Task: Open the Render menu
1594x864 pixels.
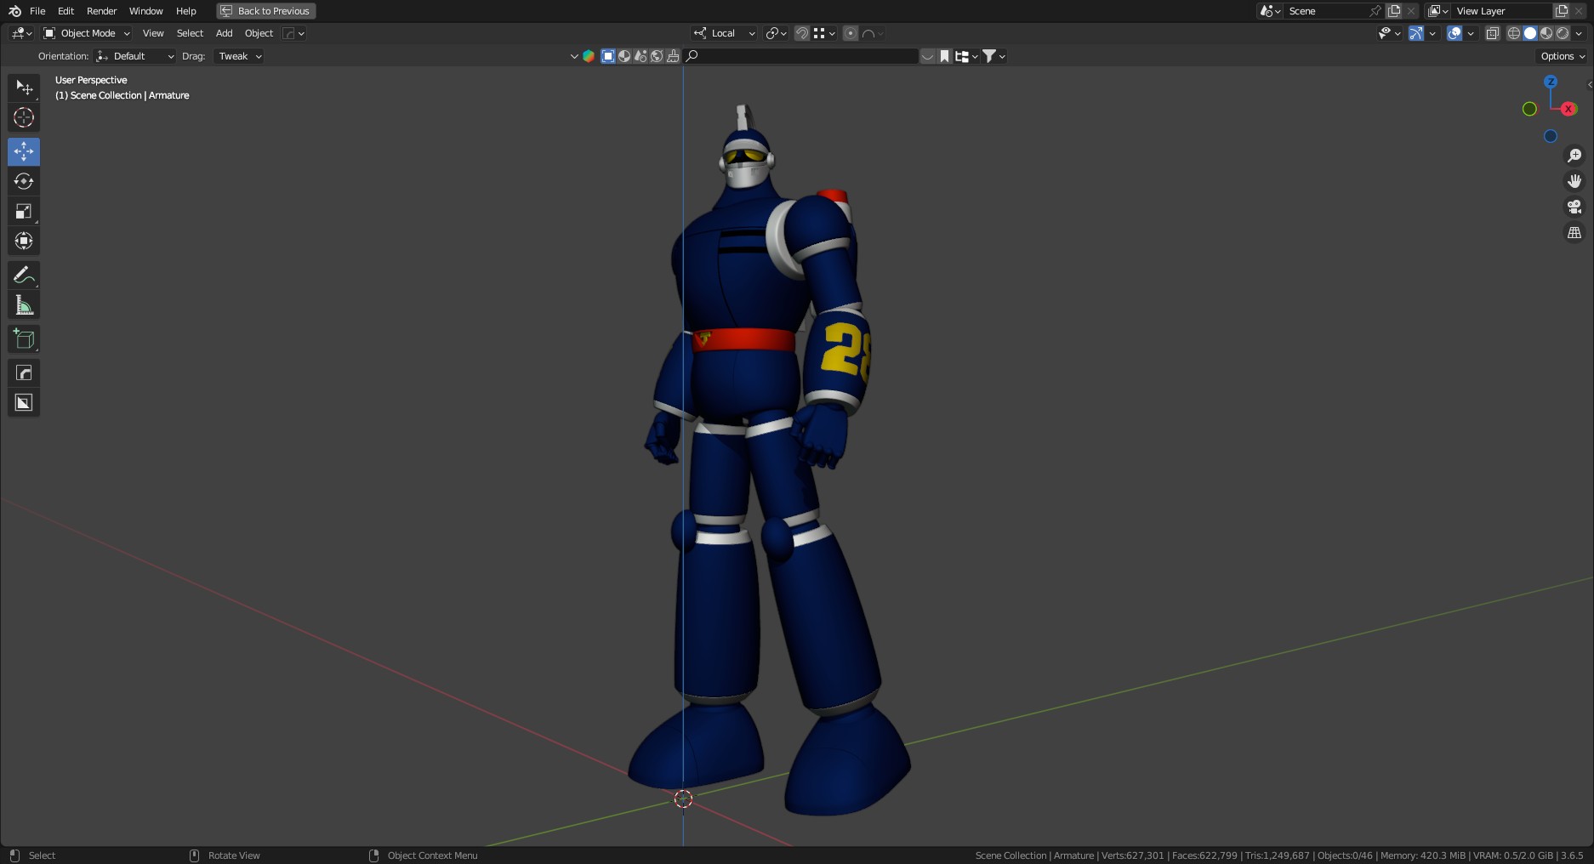Action: point(101,11)
